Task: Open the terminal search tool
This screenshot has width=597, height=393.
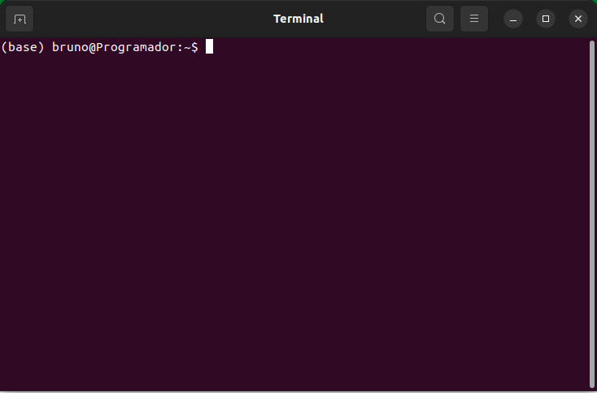Action: click(440, 19)
